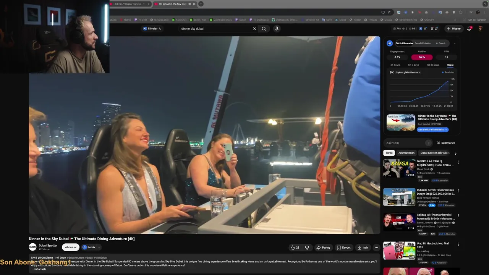Open the account avatar menu

[x=481, y=29]
